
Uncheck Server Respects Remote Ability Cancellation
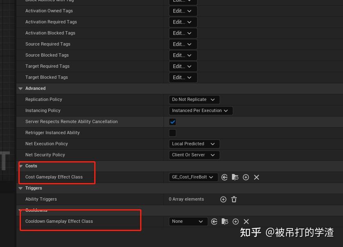coord(172,121)
